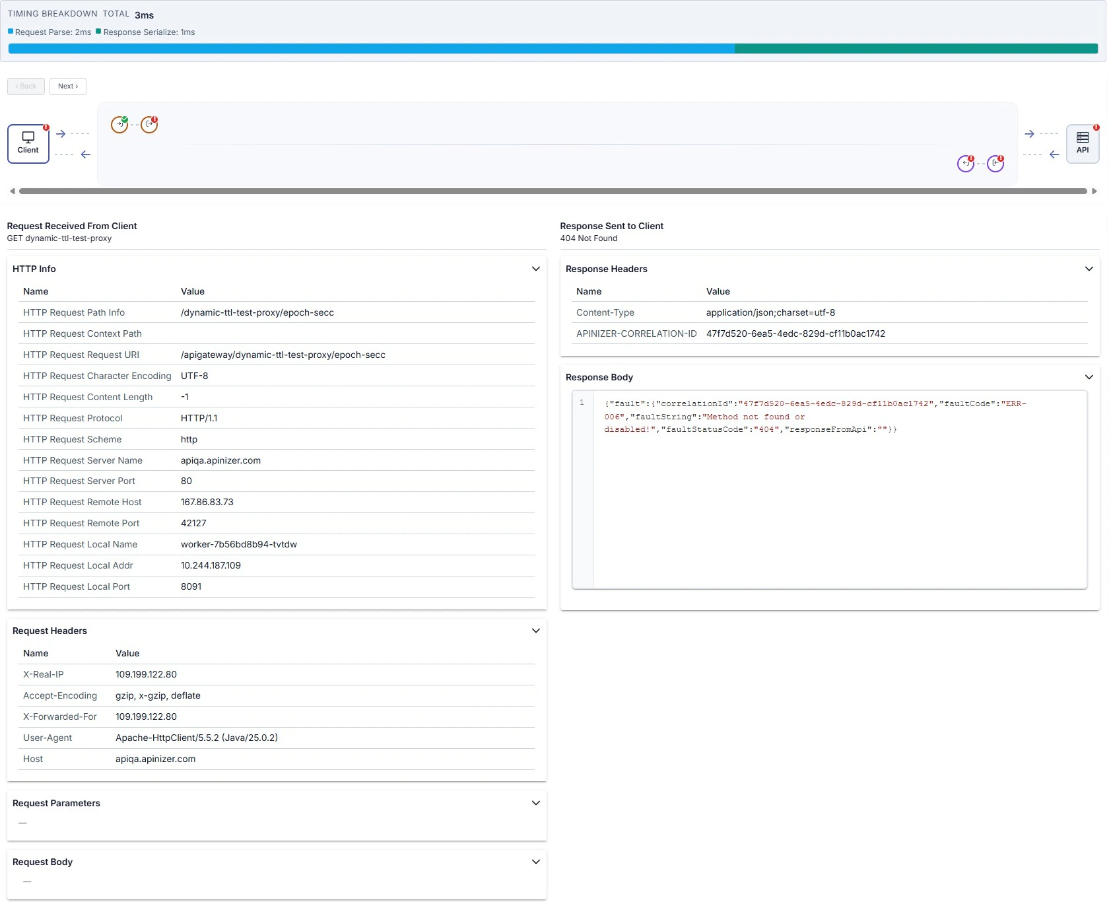This screenshot has height=906, width=1111.
Task: Click the request step icon with green checkmark
Action: (x=120, y=125)
